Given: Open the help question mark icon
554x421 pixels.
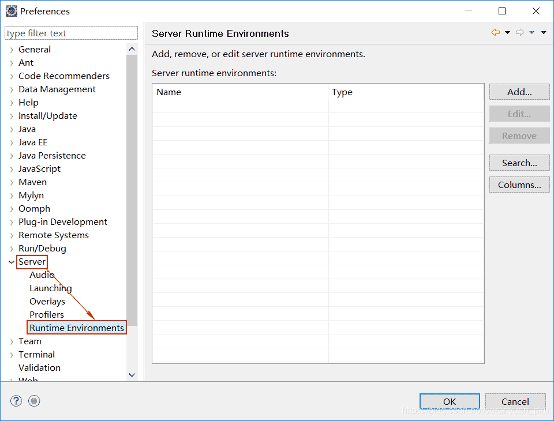Looking at the screenshot, I should coord(16,401).
